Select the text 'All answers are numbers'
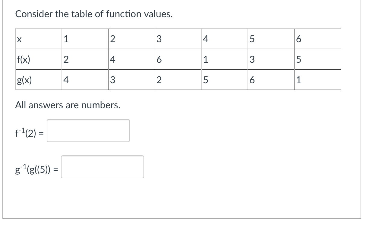Viewport: 366px width, 225px height. point(68,105)
